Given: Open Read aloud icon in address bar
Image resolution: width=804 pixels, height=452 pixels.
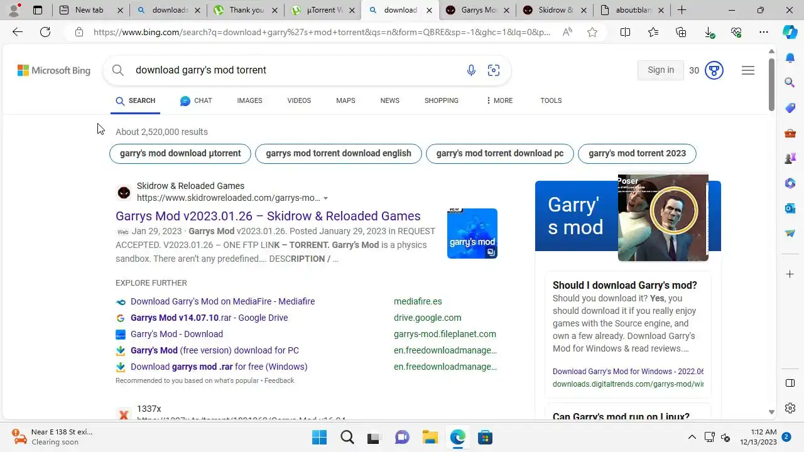Looking at the screenshot, I should (x=568, y=32).
